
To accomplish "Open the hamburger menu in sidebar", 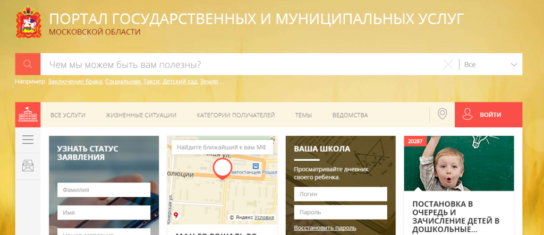I will pyautogui.click(x=28, y=140).
